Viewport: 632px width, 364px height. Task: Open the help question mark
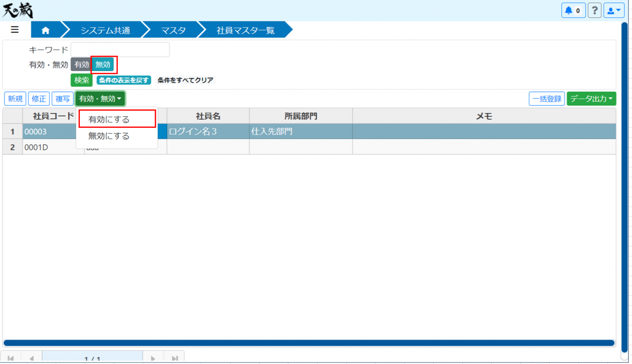[595, 10]
